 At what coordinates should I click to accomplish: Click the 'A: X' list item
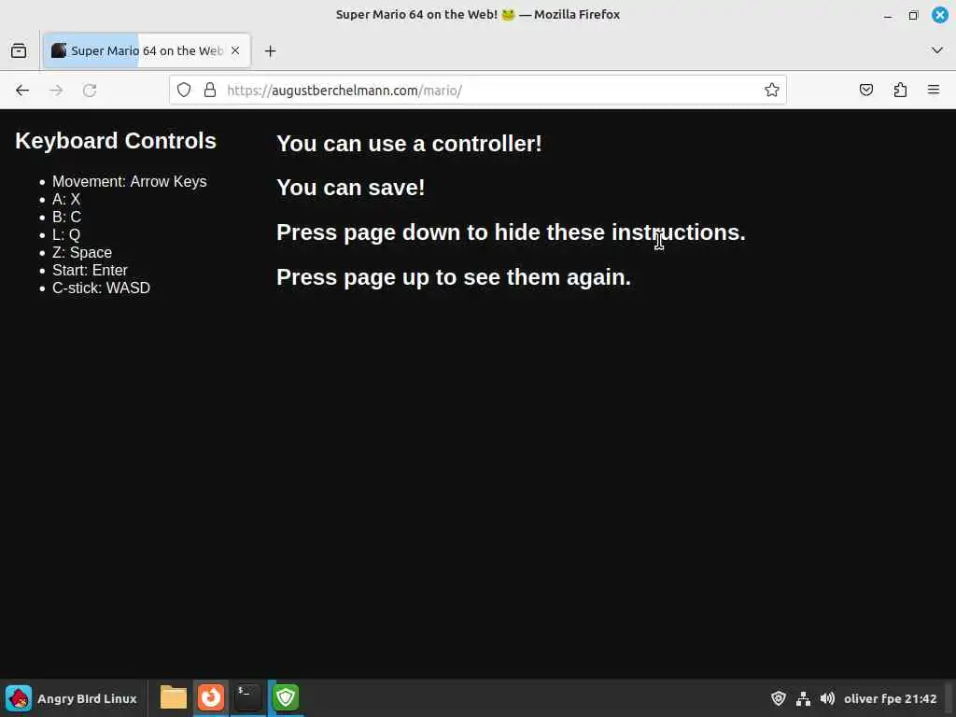point(66,200)
